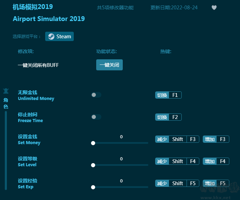Click 减少 Shift F5 for Set Exp

[x=177, y=183]
